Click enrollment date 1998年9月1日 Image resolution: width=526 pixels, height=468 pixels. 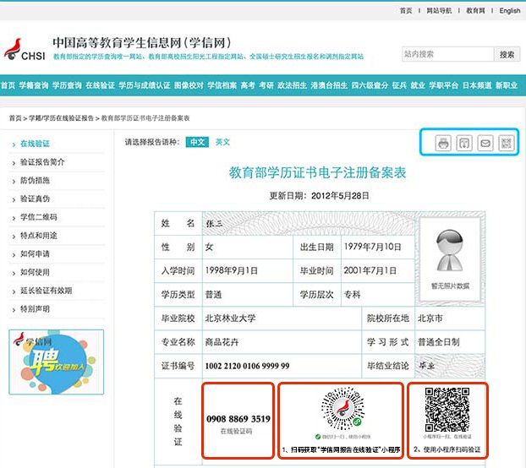coord(231,270)
